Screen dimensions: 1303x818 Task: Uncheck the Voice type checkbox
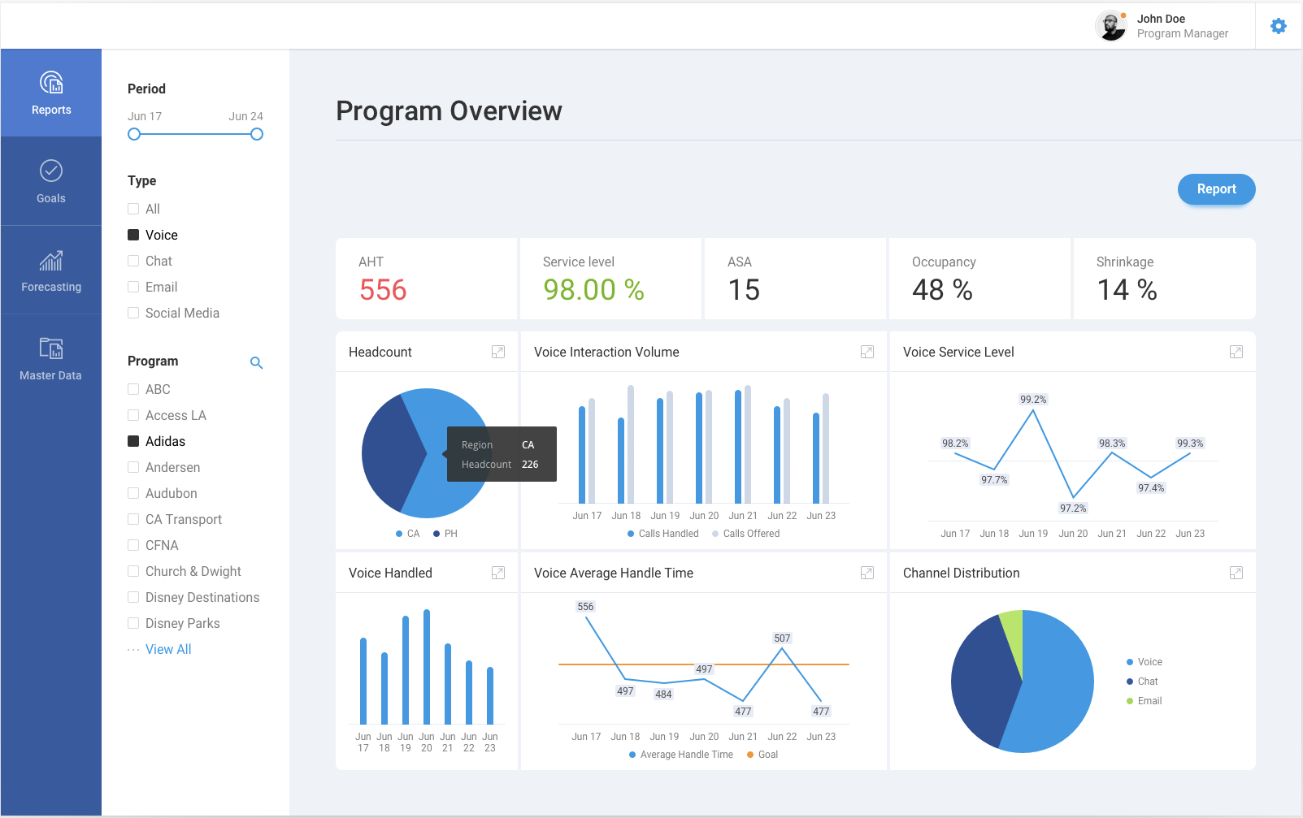click(x=133, y=235)
